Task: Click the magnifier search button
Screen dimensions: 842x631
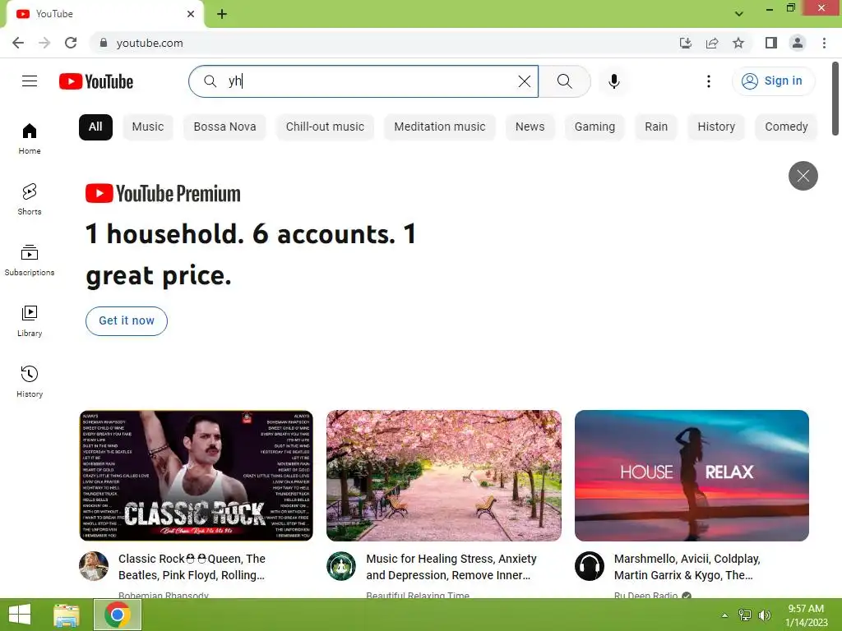Action: [564, 81]
